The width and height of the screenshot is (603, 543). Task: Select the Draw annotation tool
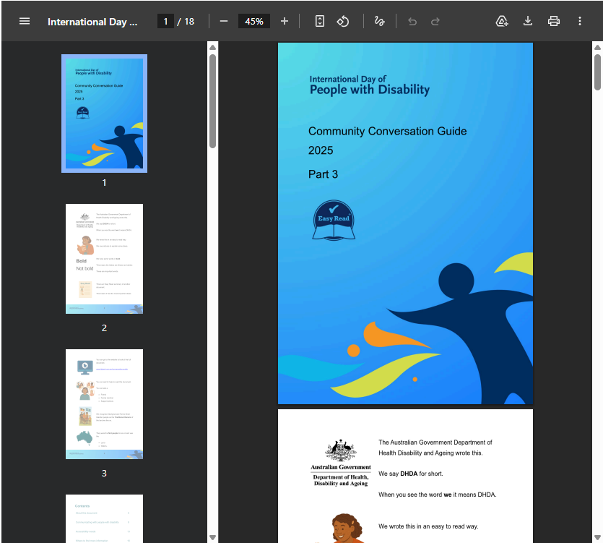380,21
